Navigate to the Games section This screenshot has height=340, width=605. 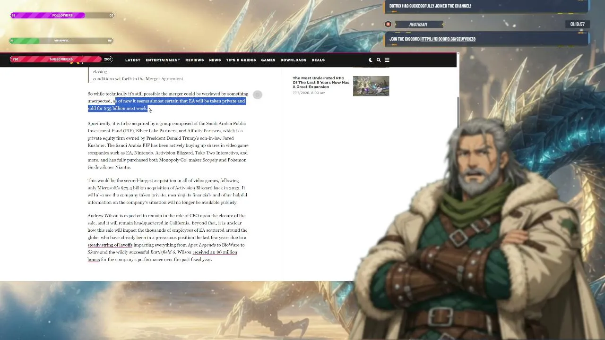click(x=268, y=60)
